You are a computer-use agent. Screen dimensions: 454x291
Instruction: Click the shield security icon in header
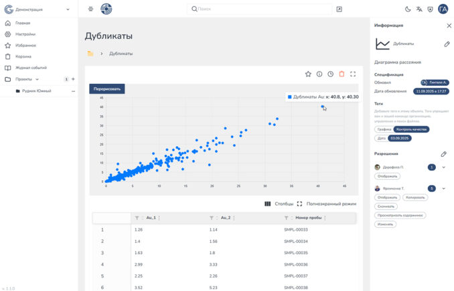pos(429,9)
